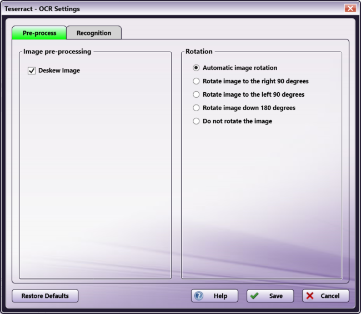This screenshot has height=314, width=361.
Task: Click the Rotation group label
Action: click(199, 51)
